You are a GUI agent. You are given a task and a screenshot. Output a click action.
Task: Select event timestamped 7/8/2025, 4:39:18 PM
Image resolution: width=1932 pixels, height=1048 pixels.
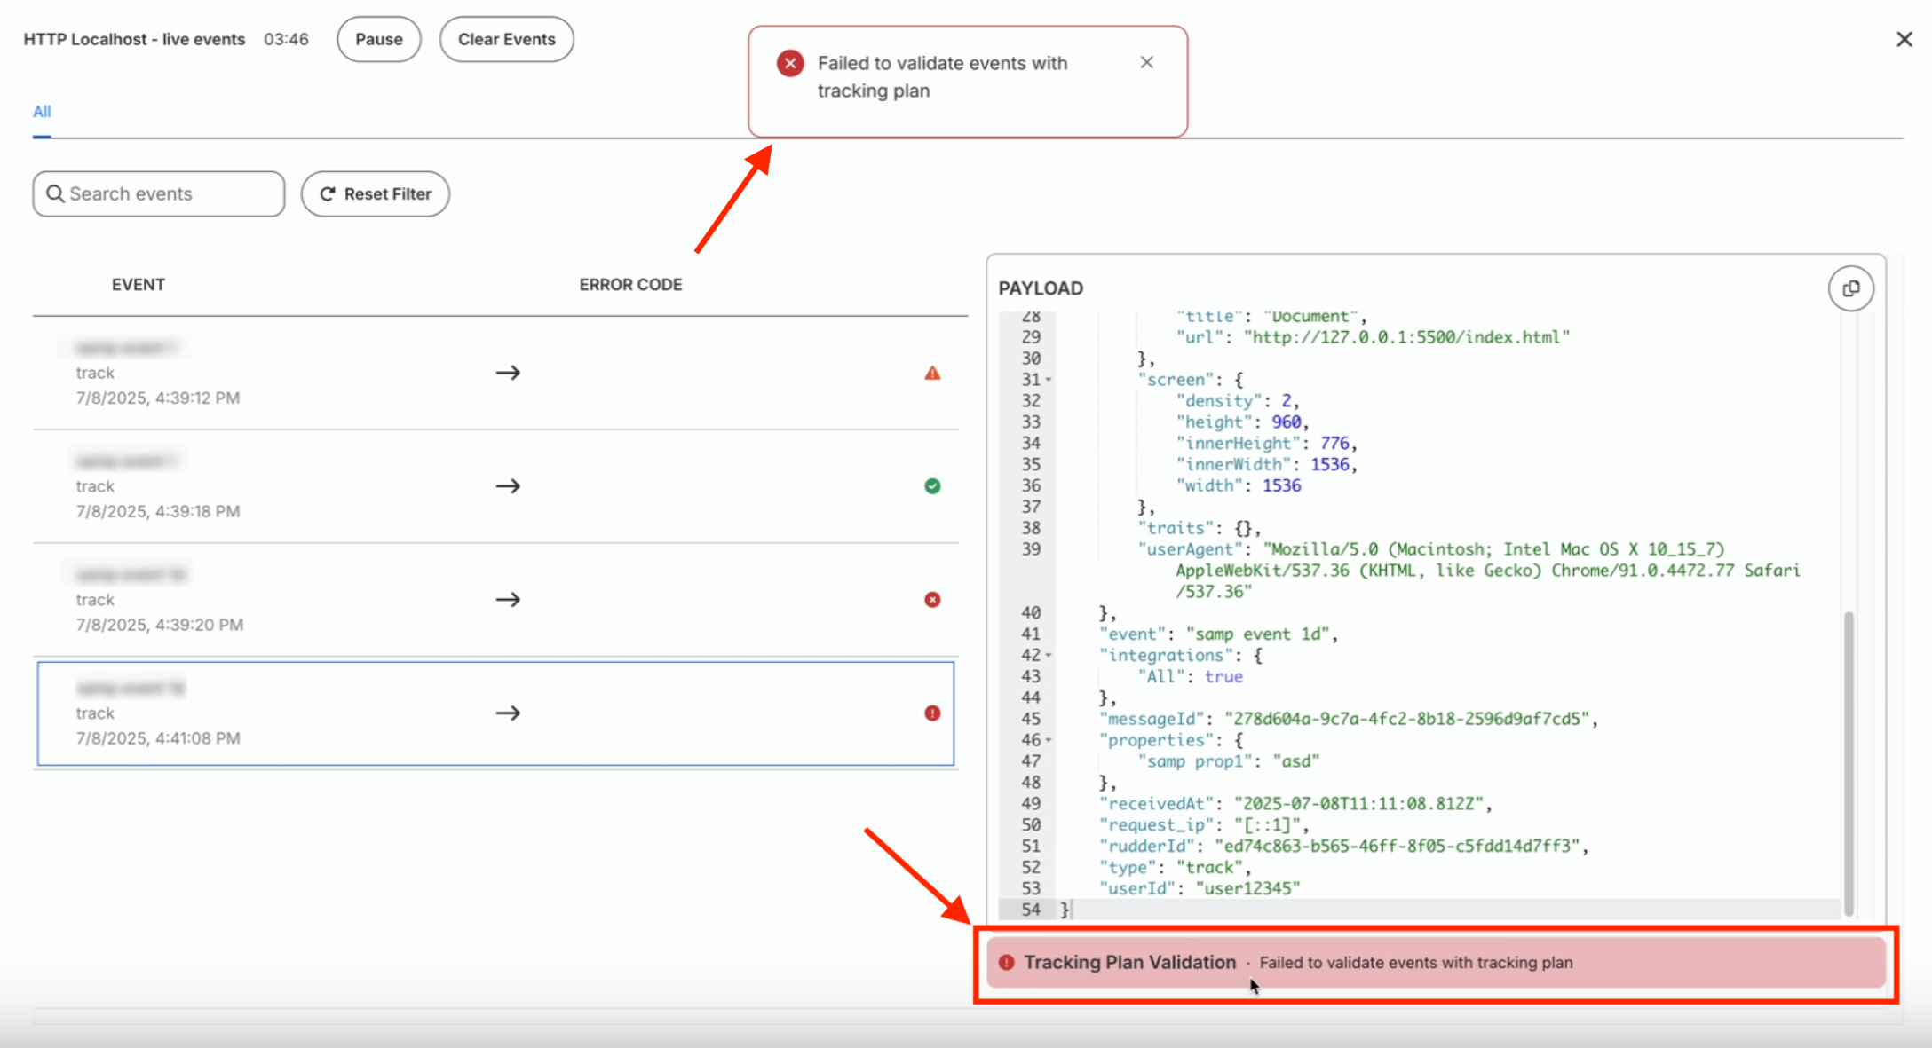[495, 486]
